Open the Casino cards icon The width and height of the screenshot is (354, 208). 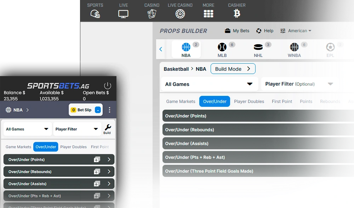point(152,14)
